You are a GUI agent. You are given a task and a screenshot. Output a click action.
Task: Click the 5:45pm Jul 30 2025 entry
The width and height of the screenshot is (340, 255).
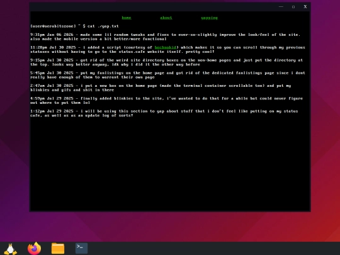click(x=167, y=75)
